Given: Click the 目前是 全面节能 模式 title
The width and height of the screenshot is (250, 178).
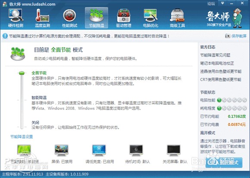Looking at the screenshot, I should tap(58, 50).
